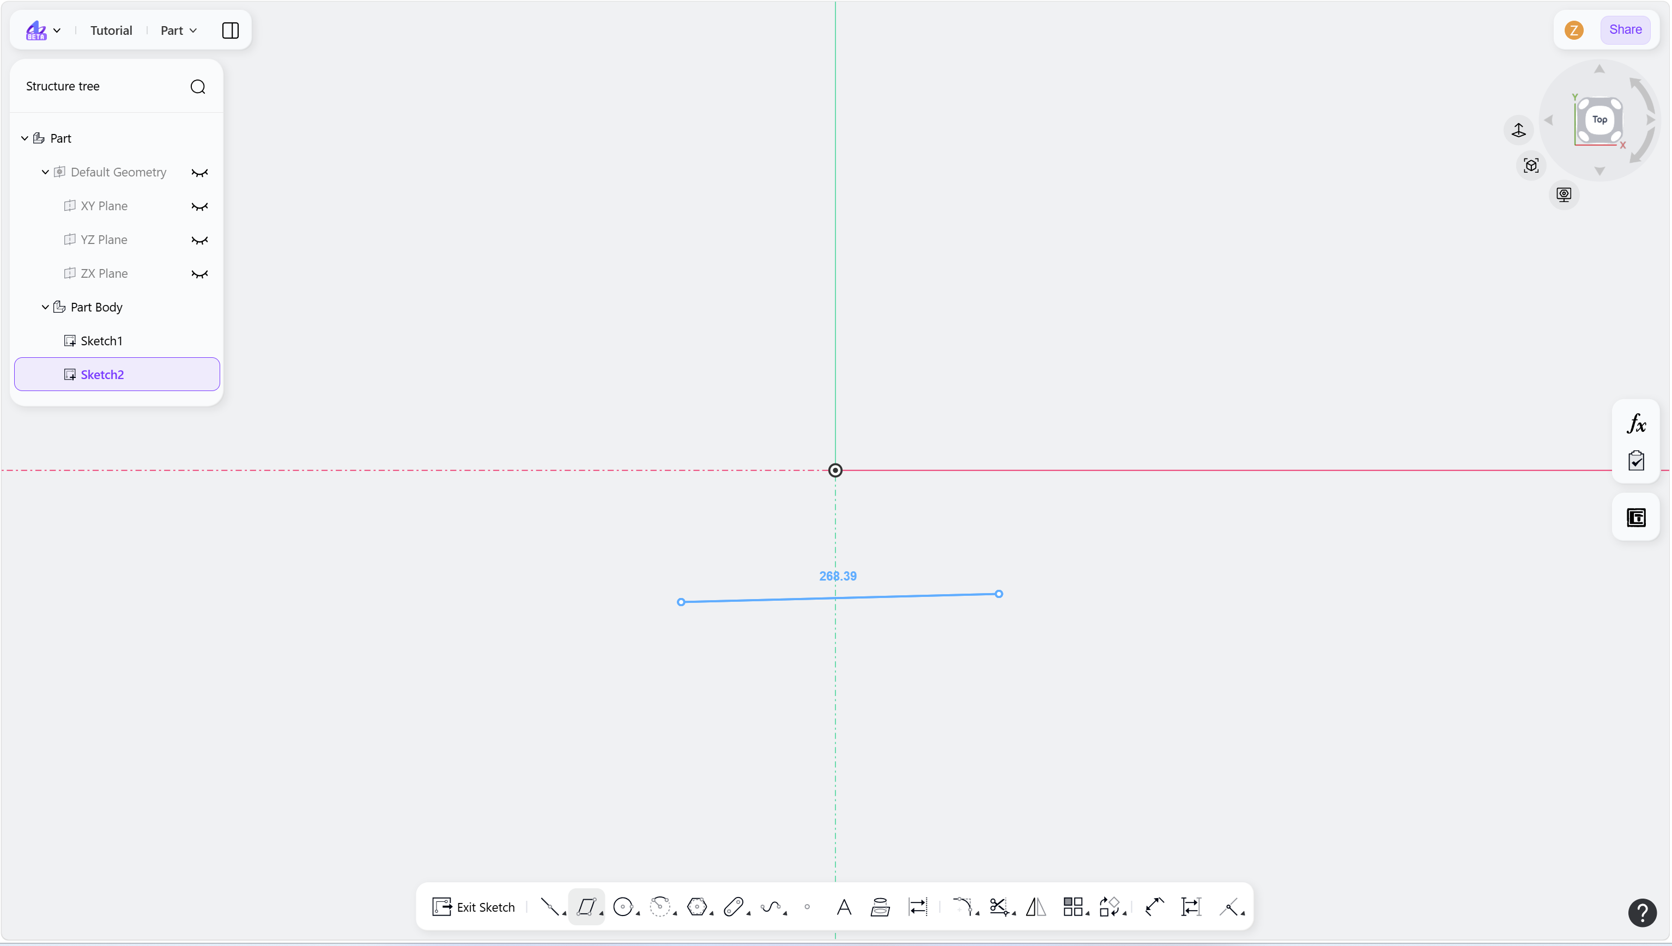Image resolution: width=1672 pixels, height=946 pixels.
Task: Select the Parallelogram shape tool
Action: (586, 906)
